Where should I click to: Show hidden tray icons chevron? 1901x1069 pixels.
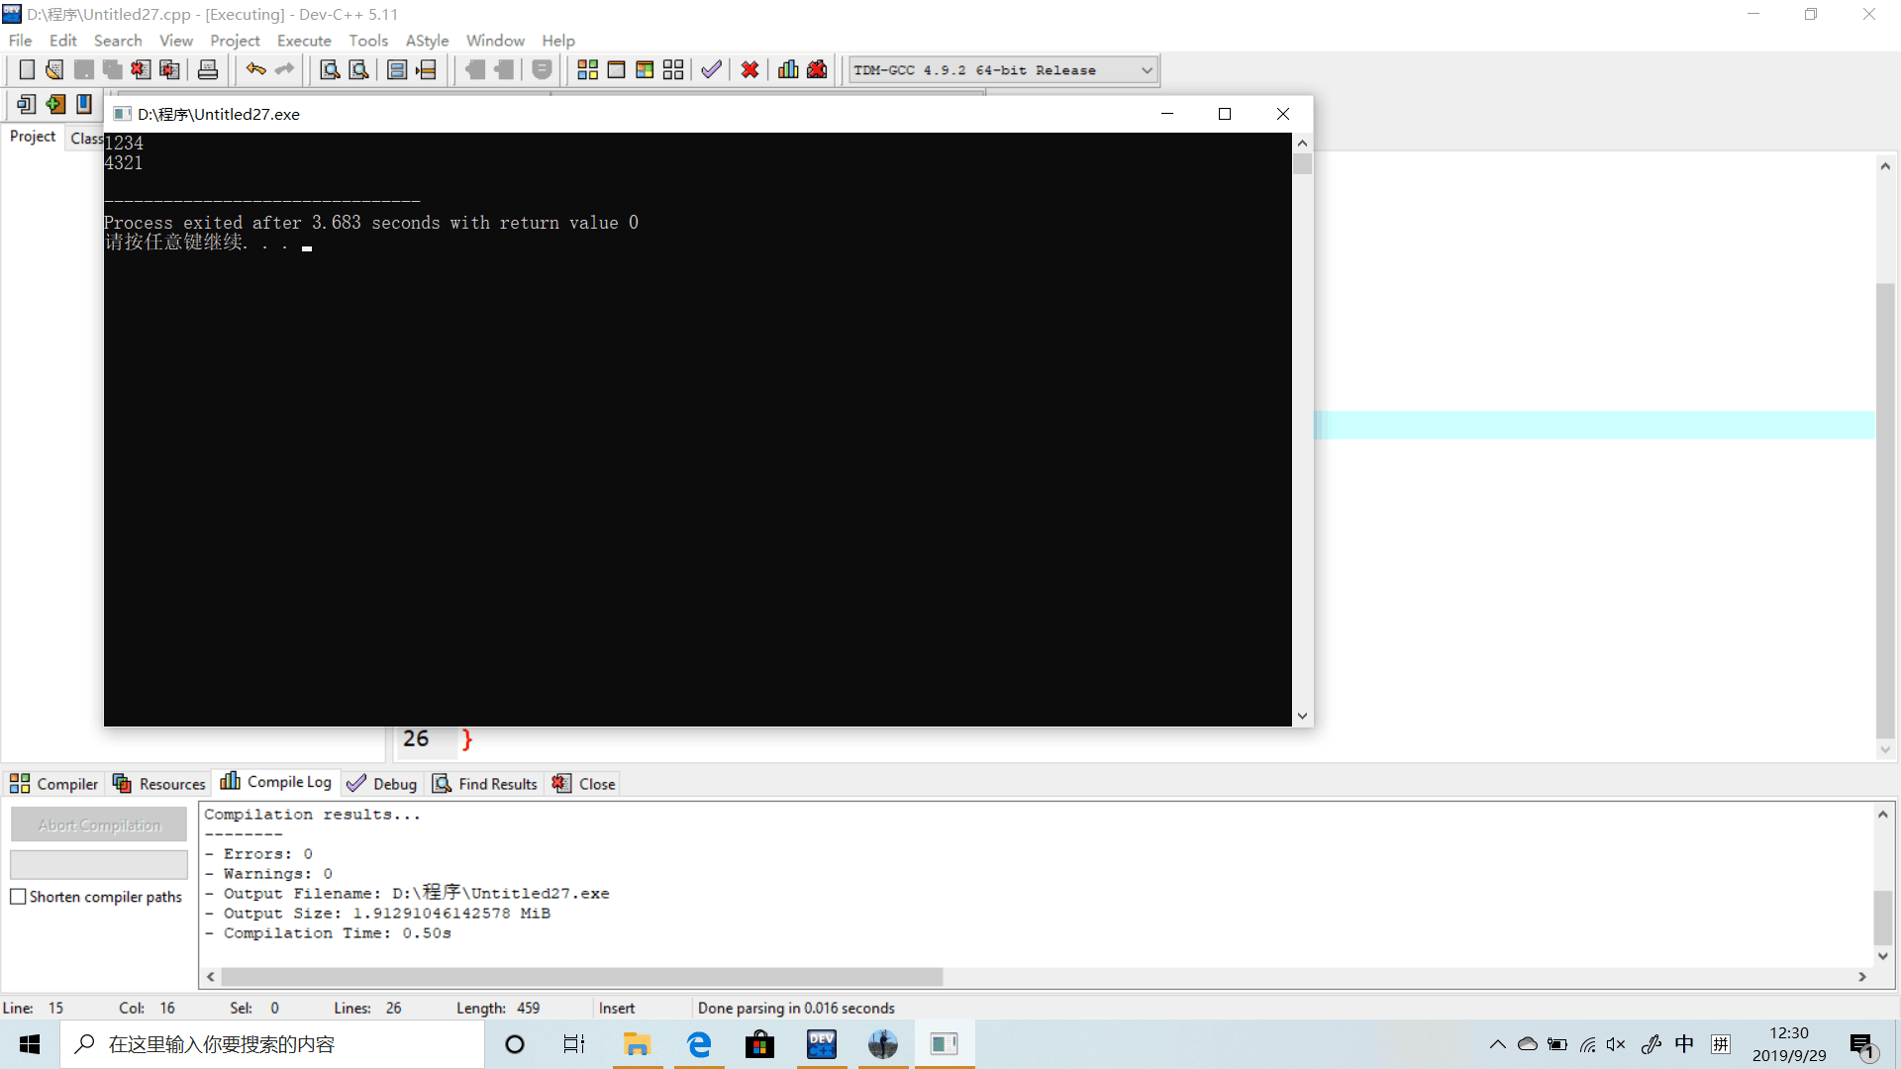pyautogui.click(x=1497, y=1044)
